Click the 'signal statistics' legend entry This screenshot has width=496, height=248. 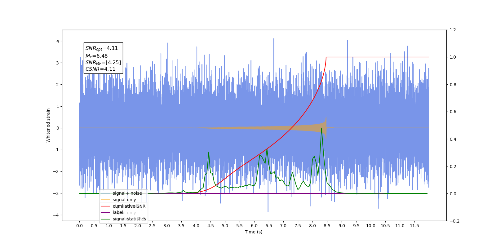tap(123, 219)
